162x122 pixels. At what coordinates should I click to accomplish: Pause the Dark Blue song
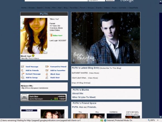coord(24,97)
